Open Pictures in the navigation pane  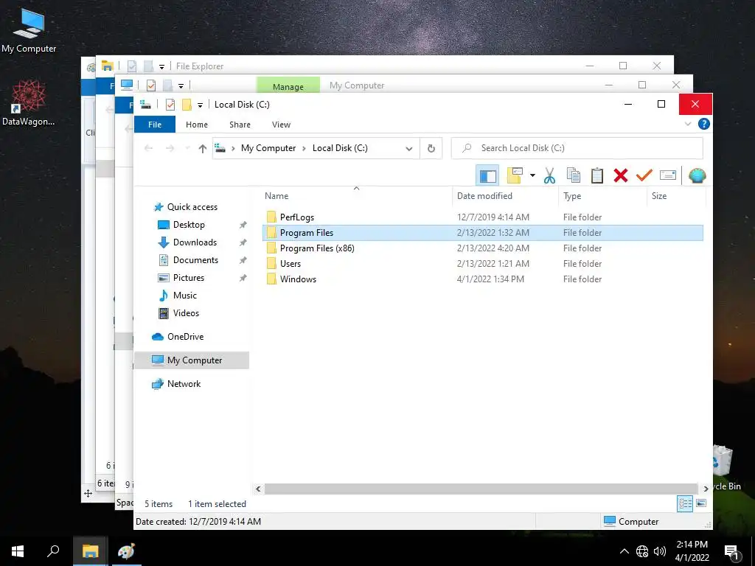coord(188,278)
